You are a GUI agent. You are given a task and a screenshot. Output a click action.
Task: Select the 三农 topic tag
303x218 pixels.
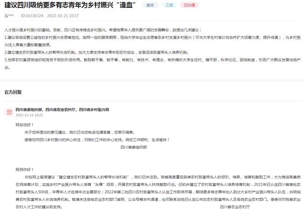tap(169, 5)
